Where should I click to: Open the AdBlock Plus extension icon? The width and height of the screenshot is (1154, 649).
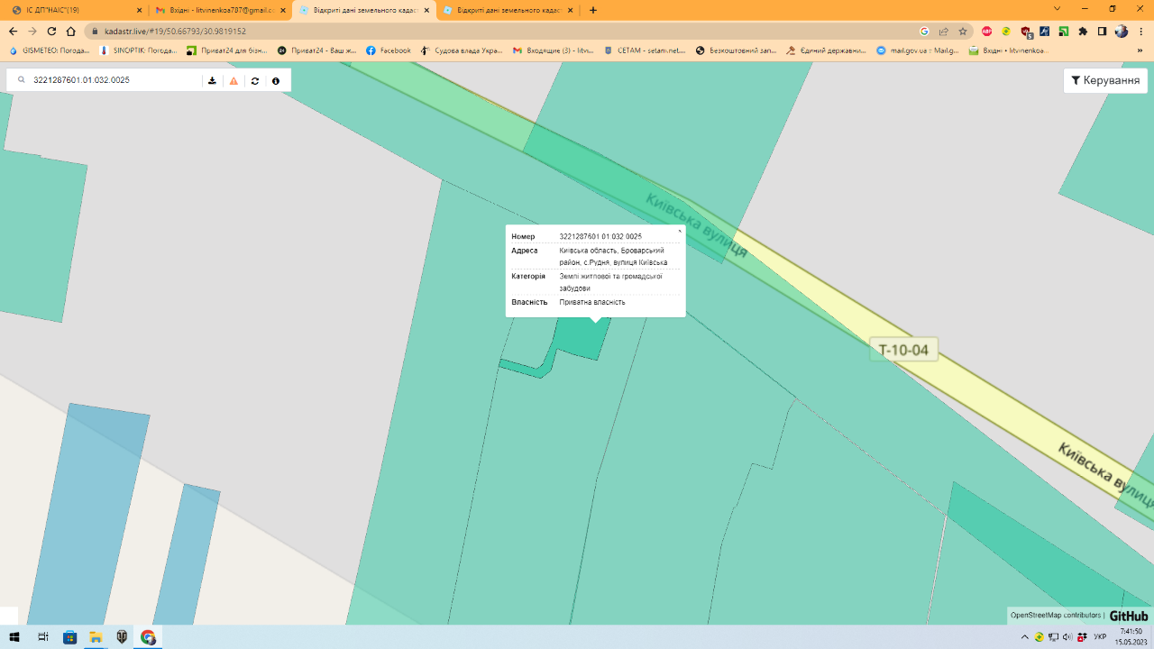987,31
